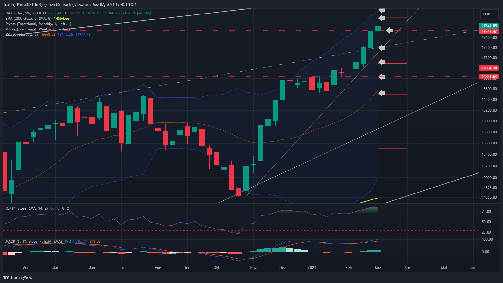
Task: Click the arrow marker on the white pivot line
Action: pyautogui.click(x=382, y=48)
